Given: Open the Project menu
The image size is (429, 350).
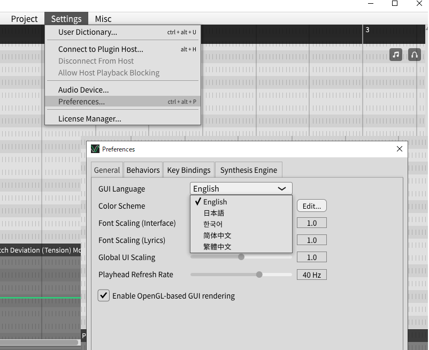Looking at the screenshot, I should 24,19.
